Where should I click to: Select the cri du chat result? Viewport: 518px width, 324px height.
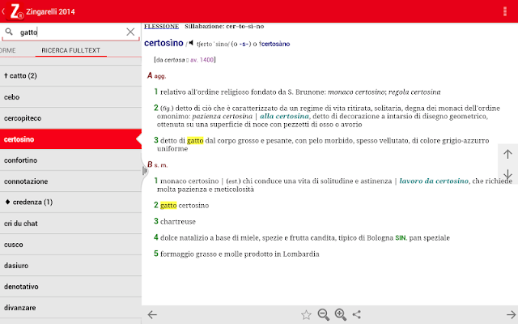tap(70, 224)
